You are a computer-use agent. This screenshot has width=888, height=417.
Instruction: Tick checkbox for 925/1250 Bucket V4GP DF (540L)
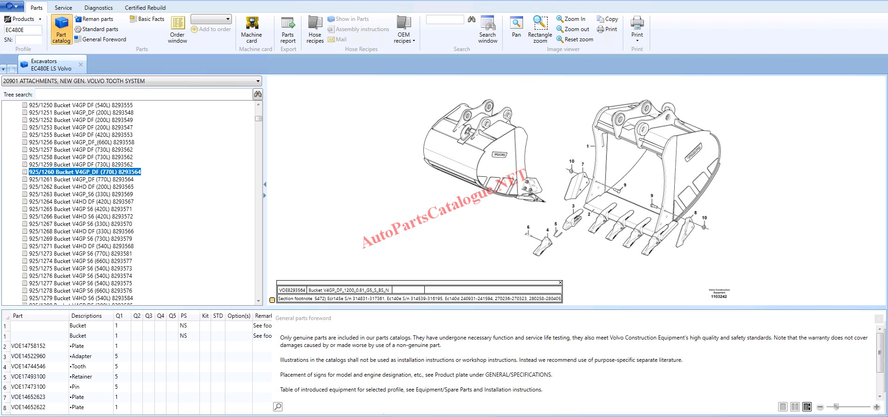click(x=25, y=105)
